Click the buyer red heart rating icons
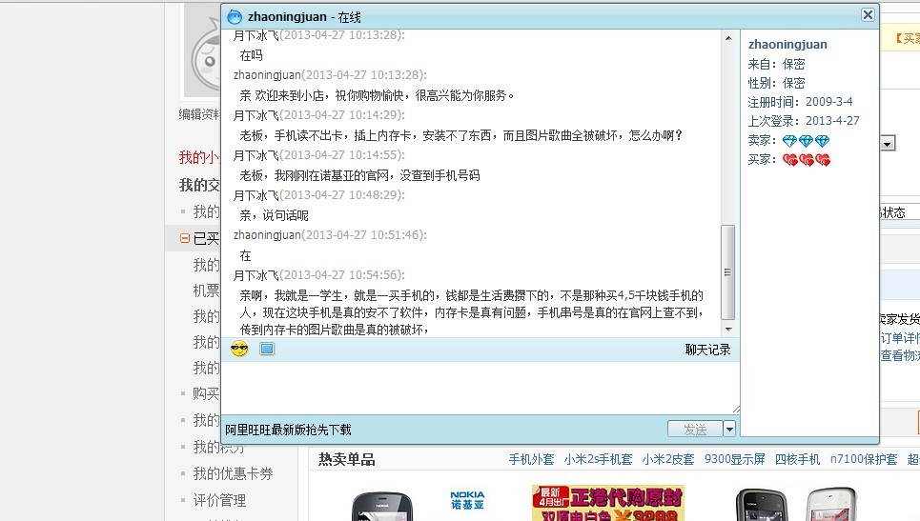 pyautogui.click(x=807, y=160)
